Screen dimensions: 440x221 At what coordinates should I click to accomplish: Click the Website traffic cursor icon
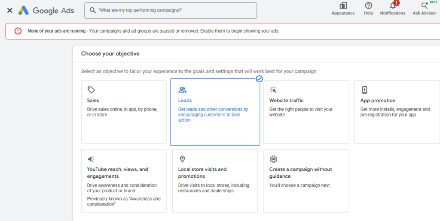coord(273,90)
